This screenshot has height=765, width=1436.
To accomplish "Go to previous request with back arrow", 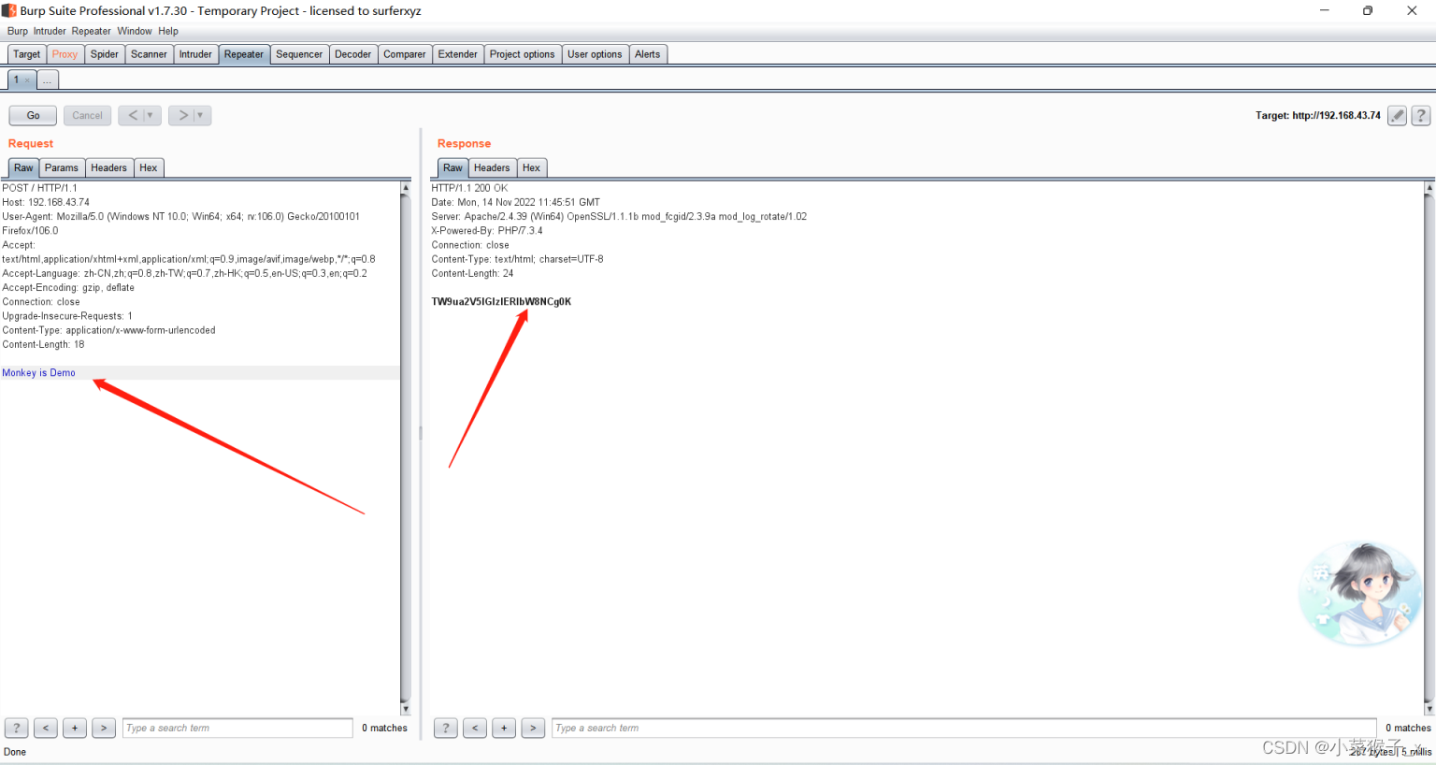I will click(x=133, y=115).
